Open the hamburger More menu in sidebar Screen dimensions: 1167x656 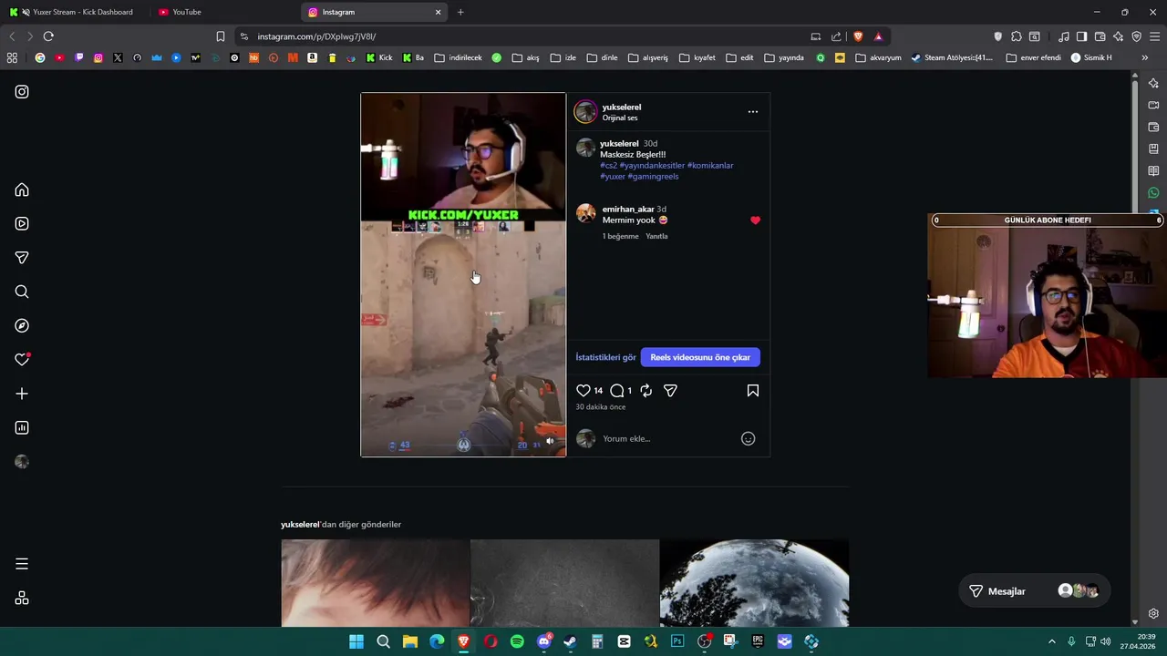click(22, 564)
